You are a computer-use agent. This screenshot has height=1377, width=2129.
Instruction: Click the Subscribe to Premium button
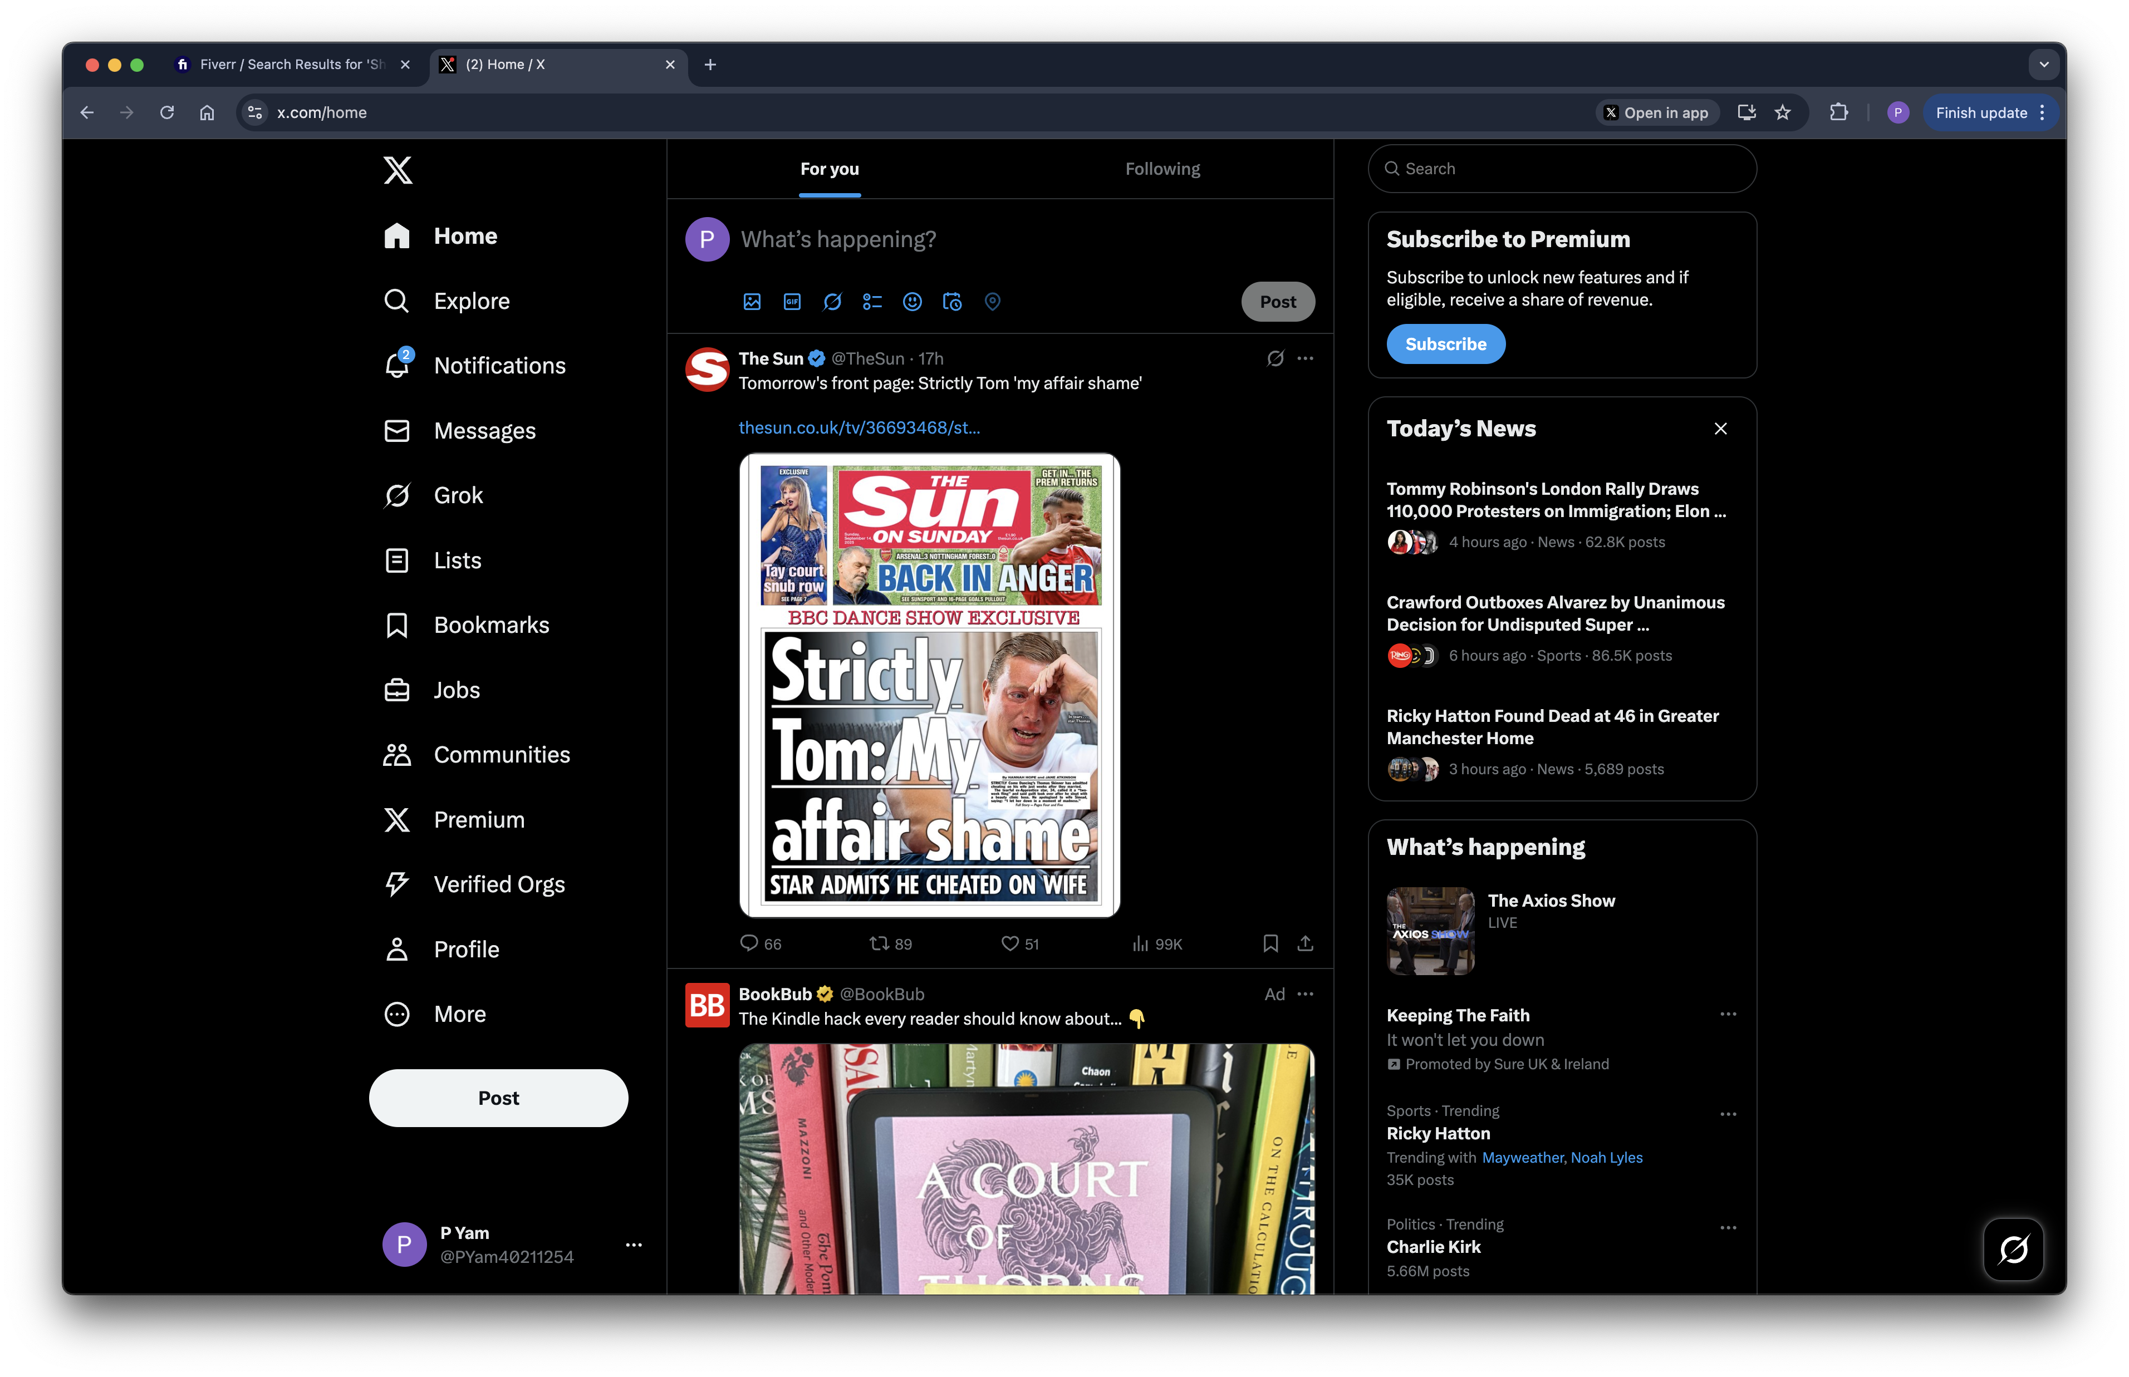pyautogui.click(x=1445, y=343)
